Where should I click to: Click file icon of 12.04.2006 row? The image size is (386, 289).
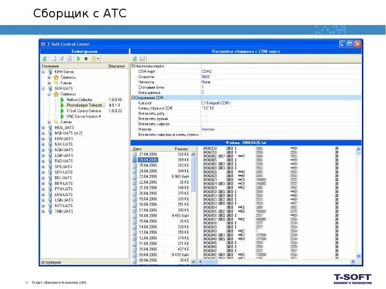click(x=135, y=238)
